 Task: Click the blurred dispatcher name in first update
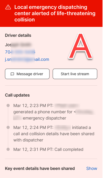(x=67, y=106)
